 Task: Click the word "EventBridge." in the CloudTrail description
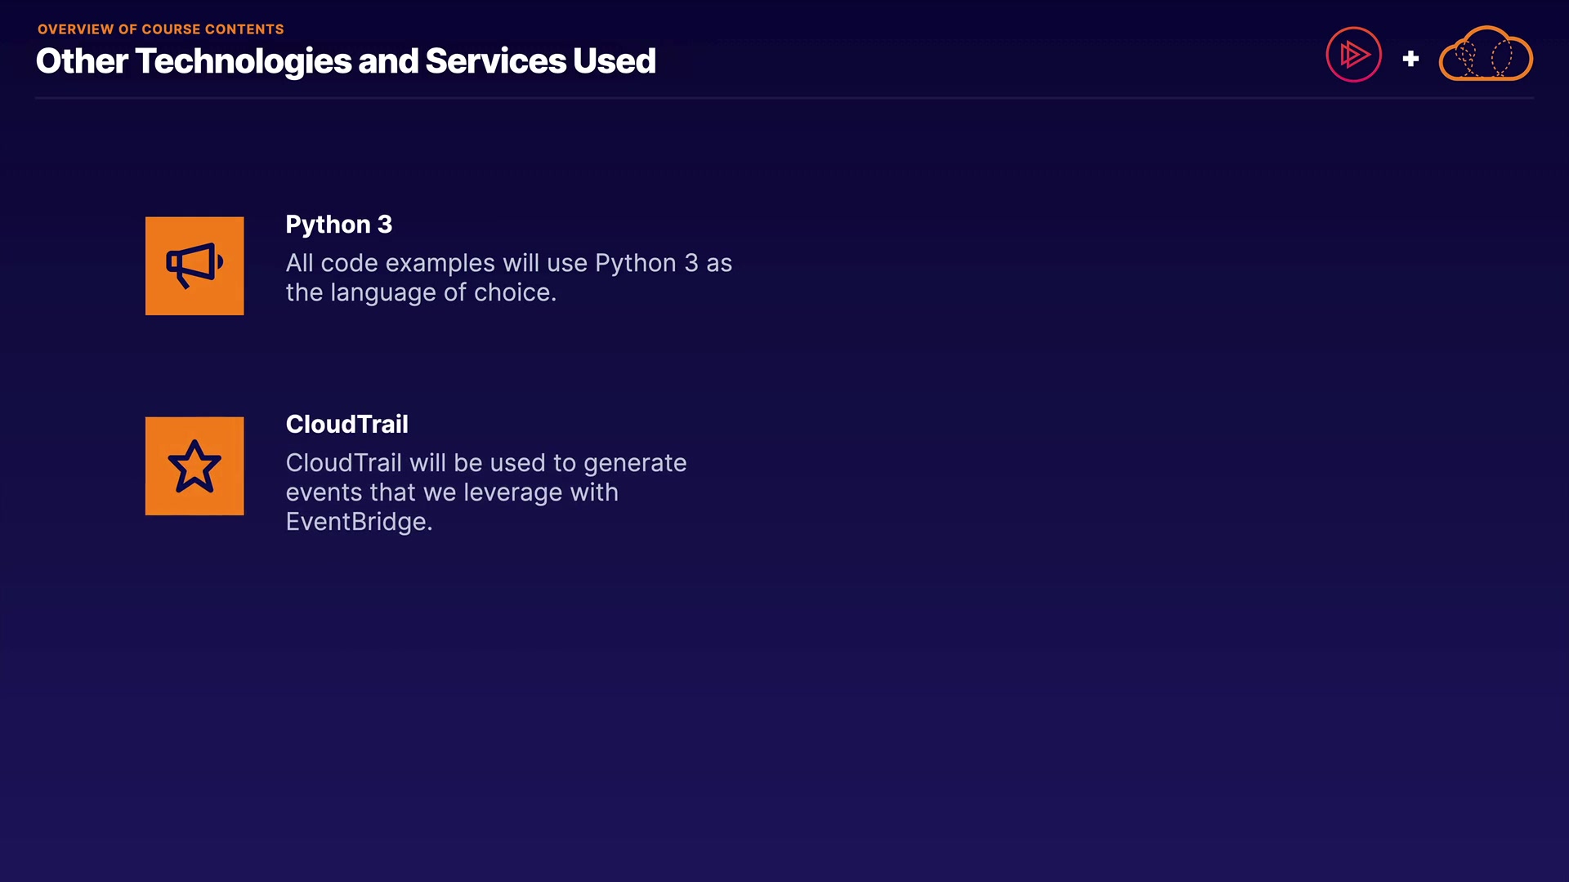point(359,522)
